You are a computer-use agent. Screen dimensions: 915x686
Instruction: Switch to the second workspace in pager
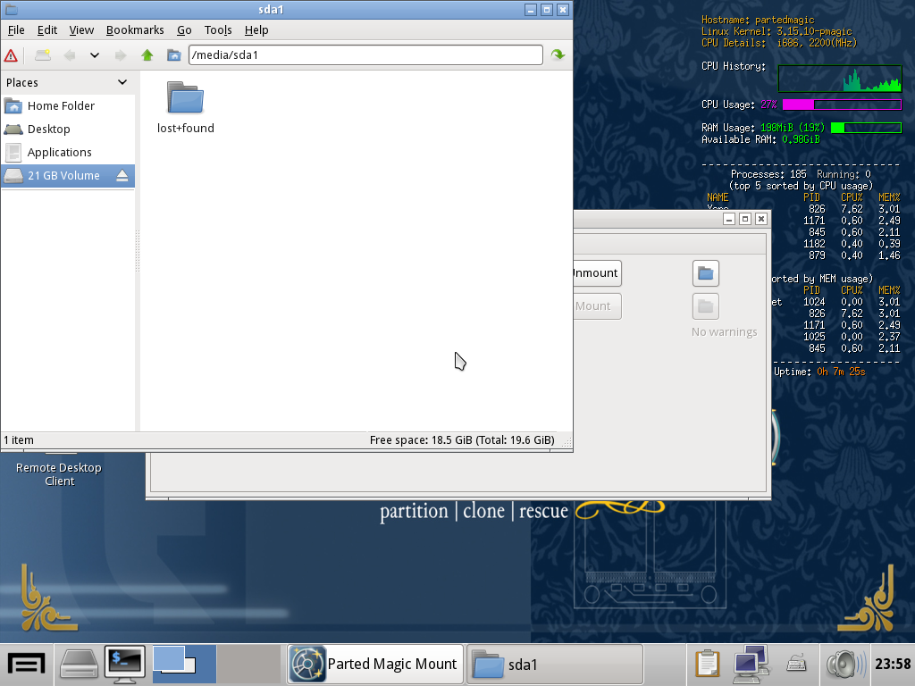tap(248, 665)
